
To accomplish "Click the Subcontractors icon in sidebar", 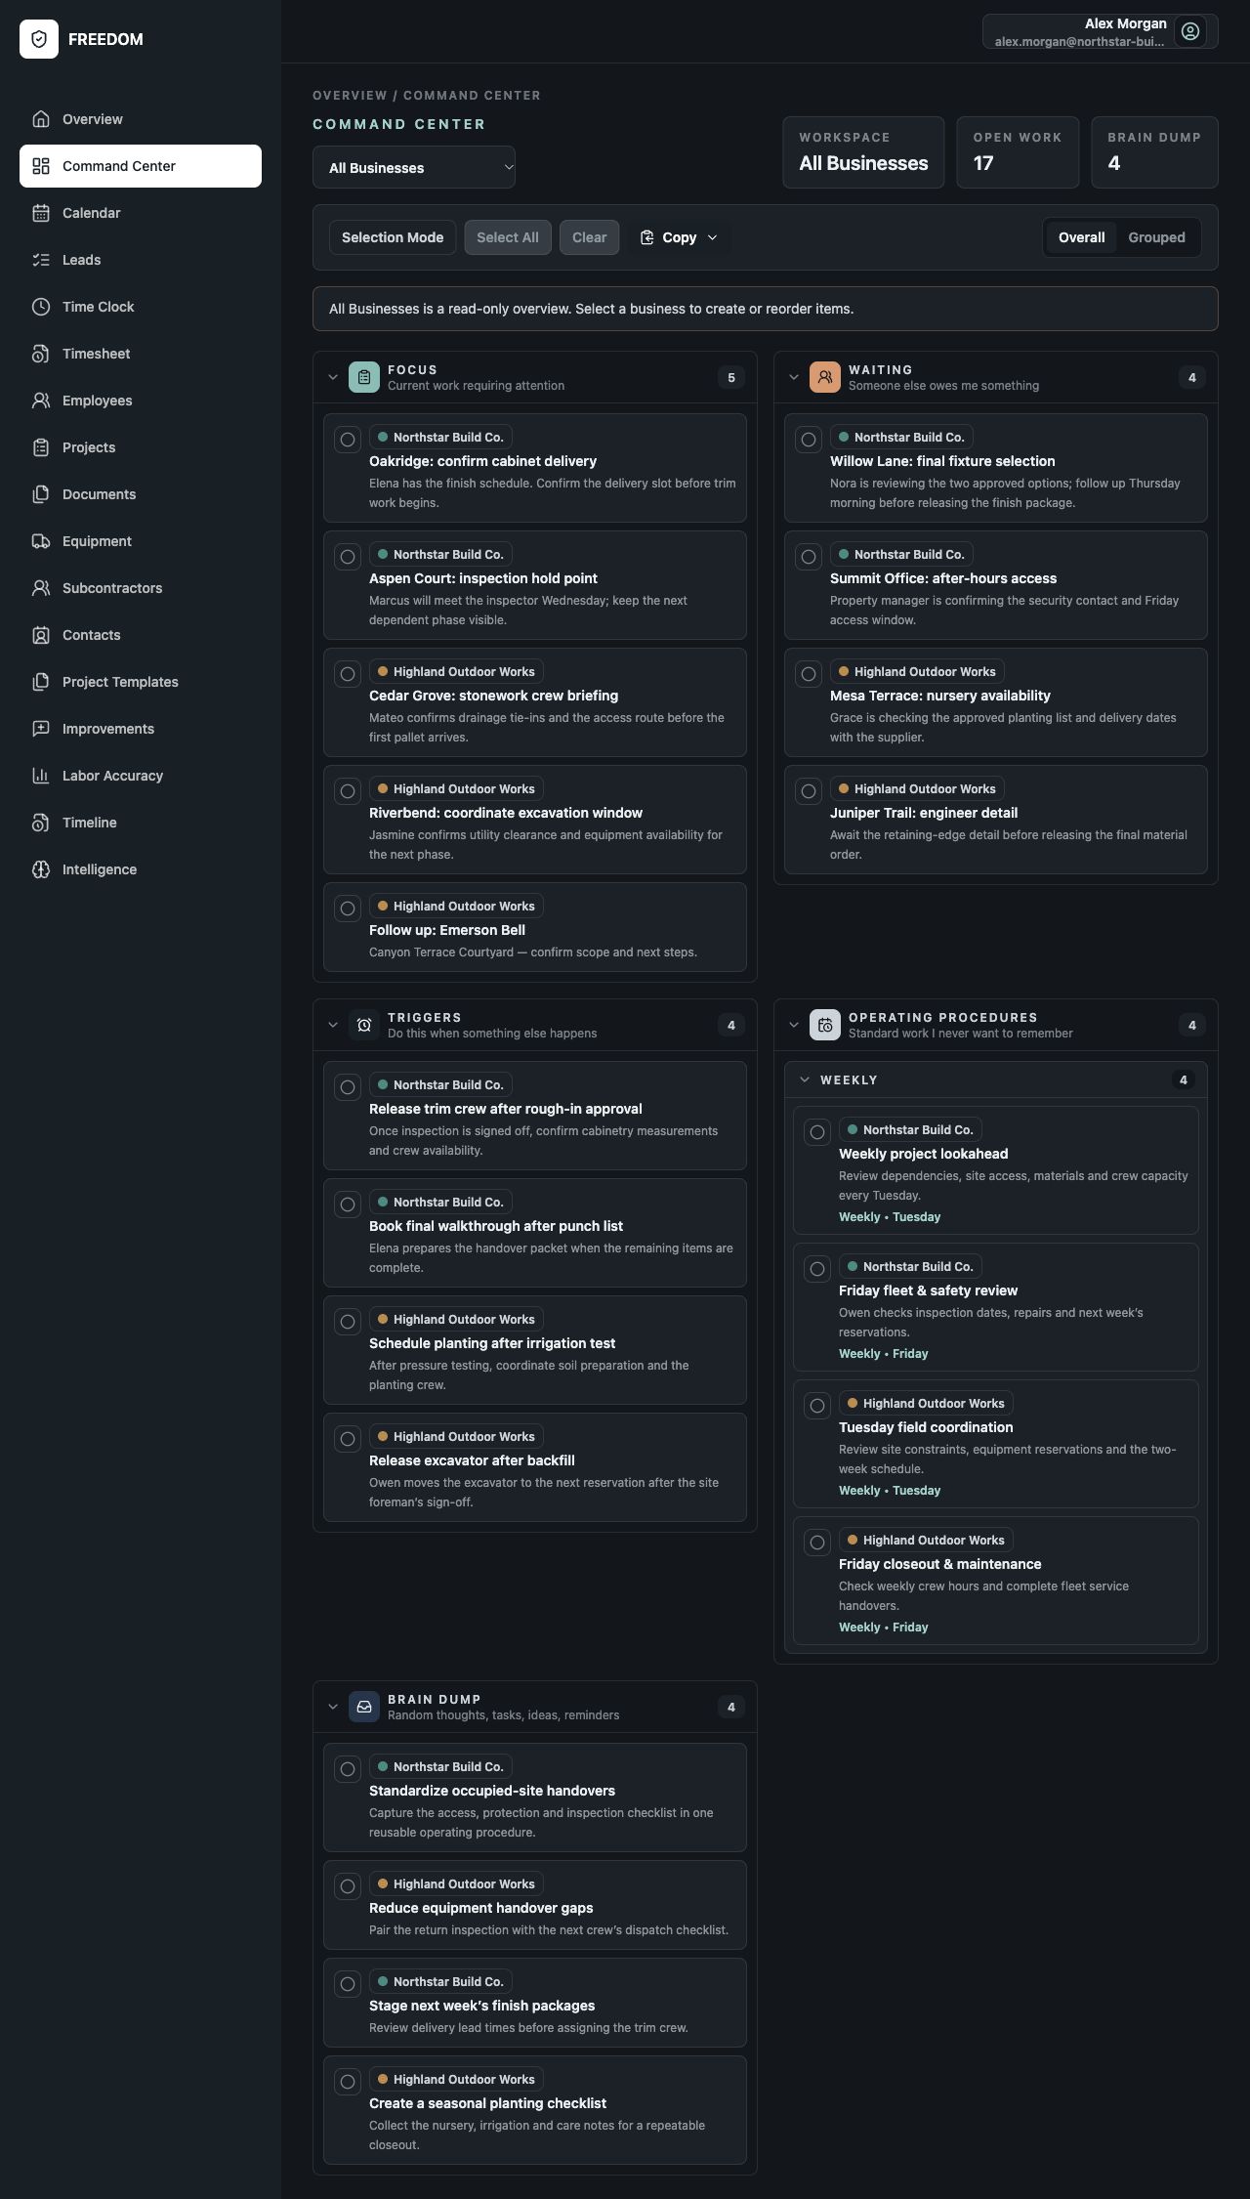I will click(x=41, y=588).
